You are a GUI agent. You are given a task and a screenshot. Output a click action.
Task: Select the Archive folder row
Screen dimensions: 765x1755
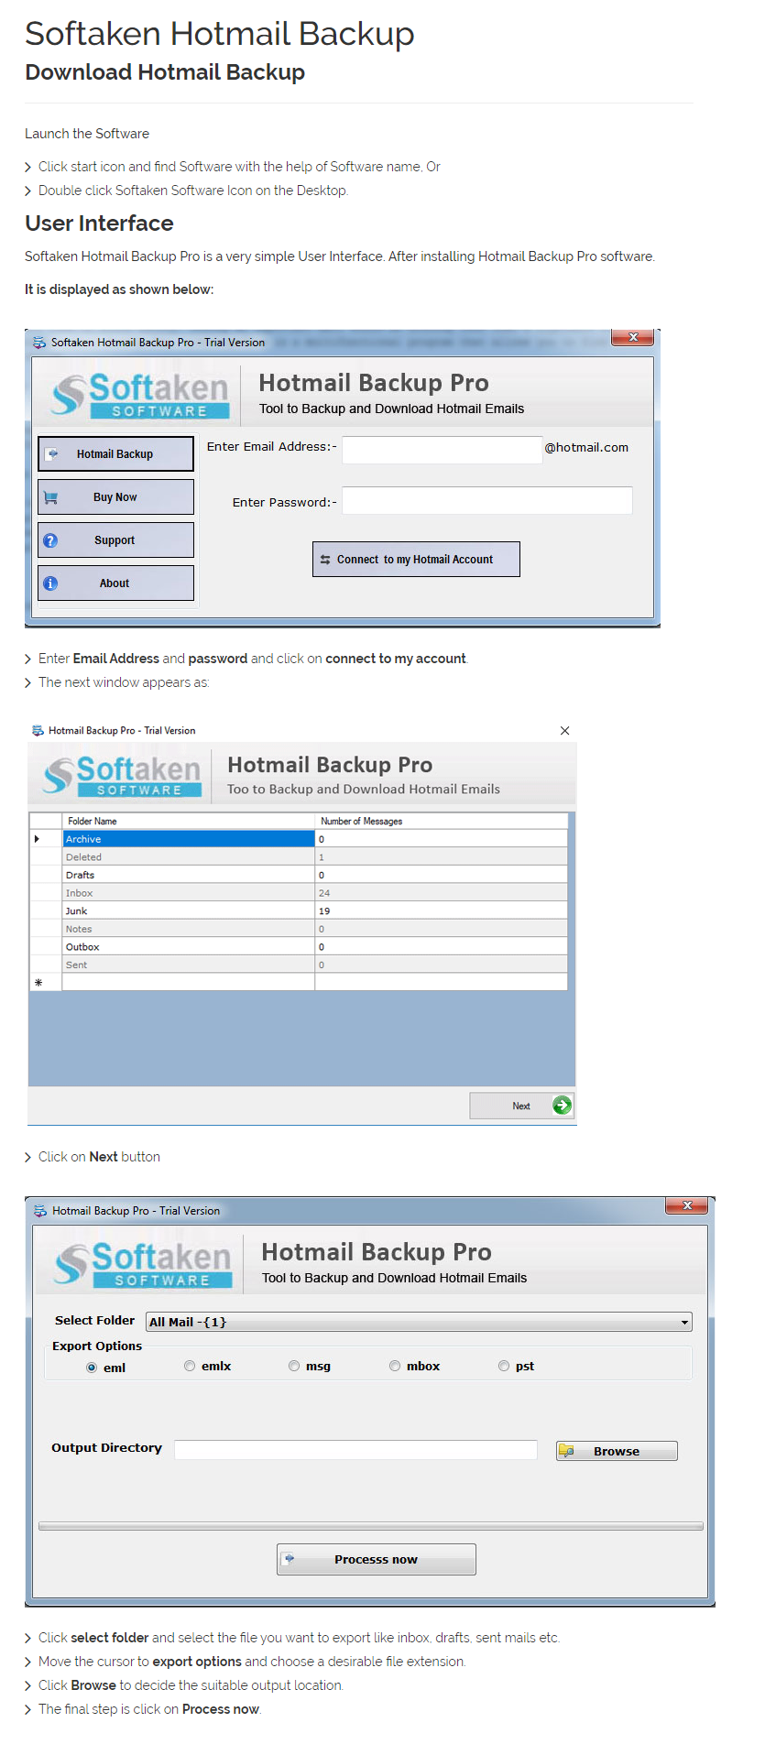pos(299,839)
